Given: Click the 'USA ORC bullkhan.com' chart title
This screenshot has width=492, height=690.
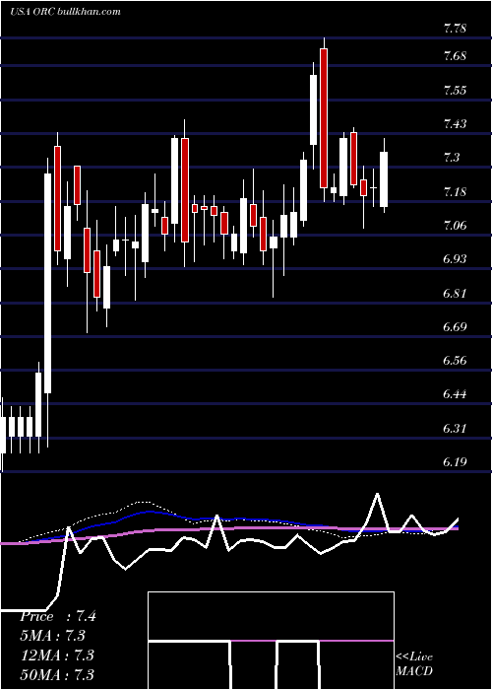Looking at the screenshot, I should point(65,11).
